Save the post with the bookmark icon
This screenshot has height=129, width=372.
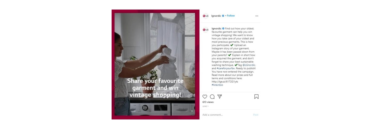click(x=257, y=97)
